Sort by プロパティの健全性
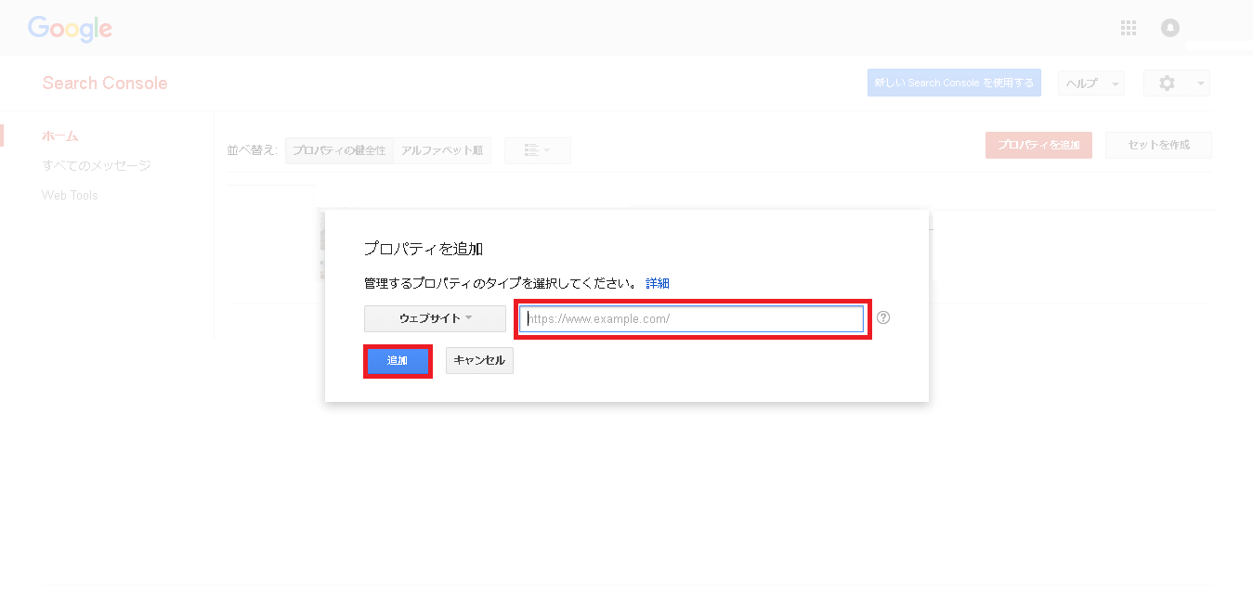 [339, 150]
